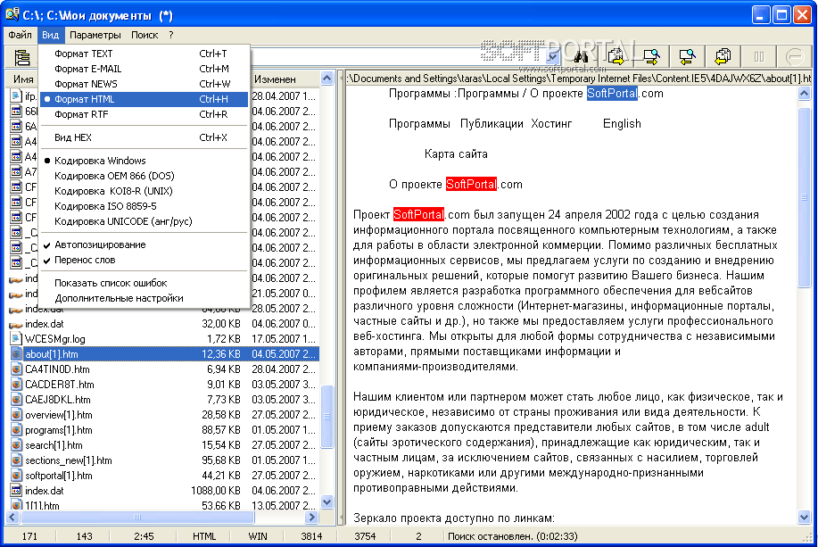Click the stop search toolbar button
Viewport: 818px width, 547px height.
click(794, 56)
